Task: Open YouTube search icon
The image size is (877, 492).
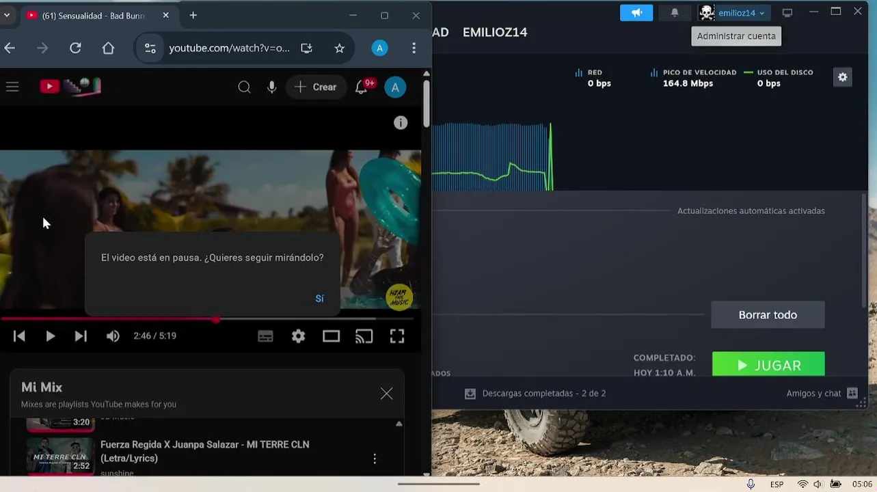Action: (x=244, y=87)
